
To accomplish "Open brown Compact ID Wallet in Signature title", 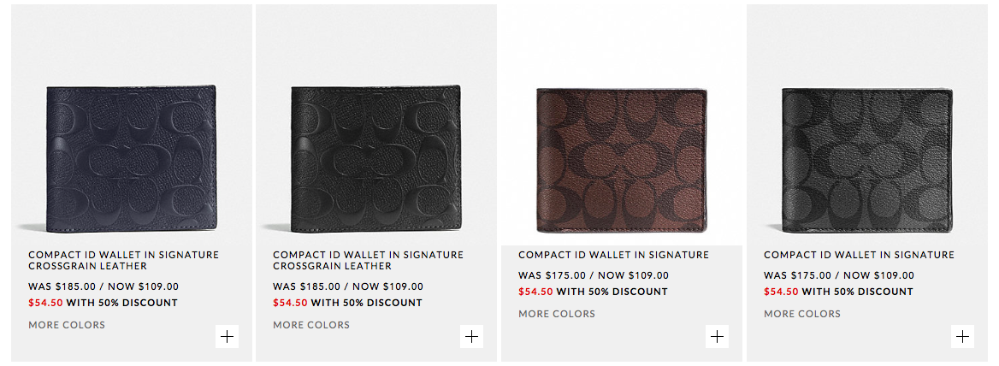I will 613,255.
